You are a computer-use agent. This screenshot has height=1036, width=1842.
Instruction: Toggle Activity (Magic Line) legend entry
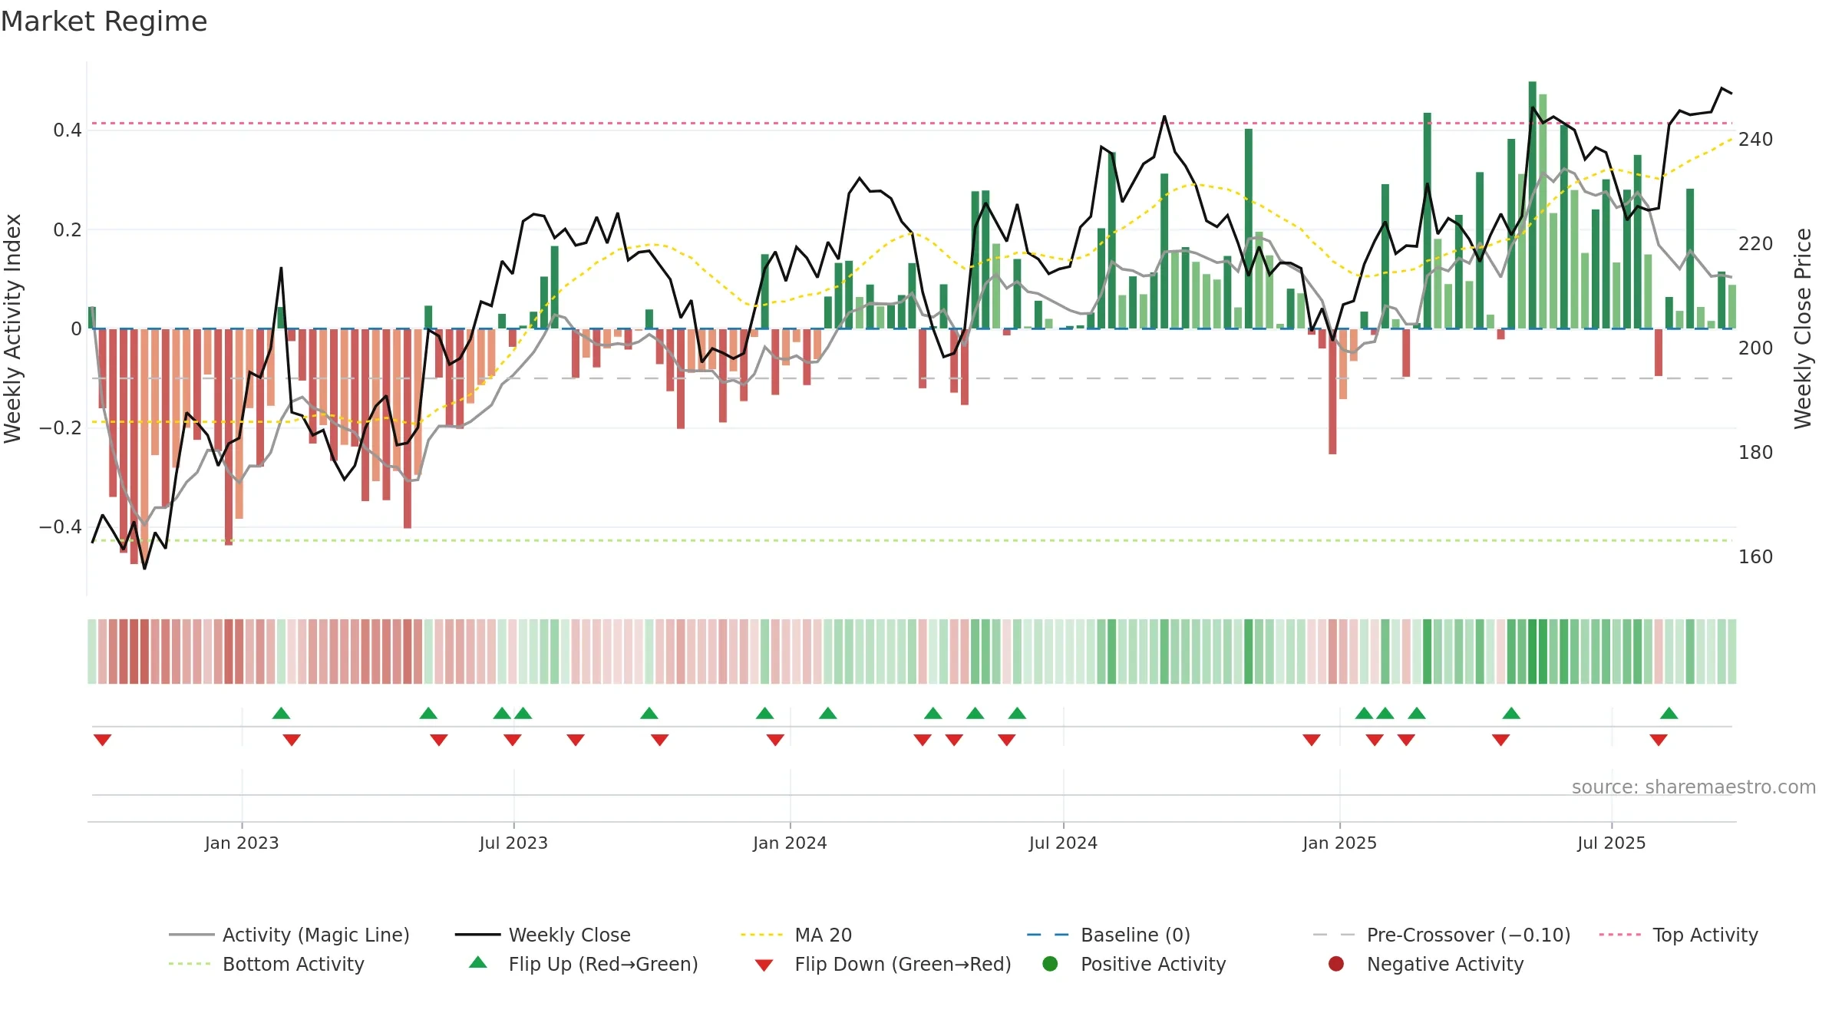pos(289,935)
